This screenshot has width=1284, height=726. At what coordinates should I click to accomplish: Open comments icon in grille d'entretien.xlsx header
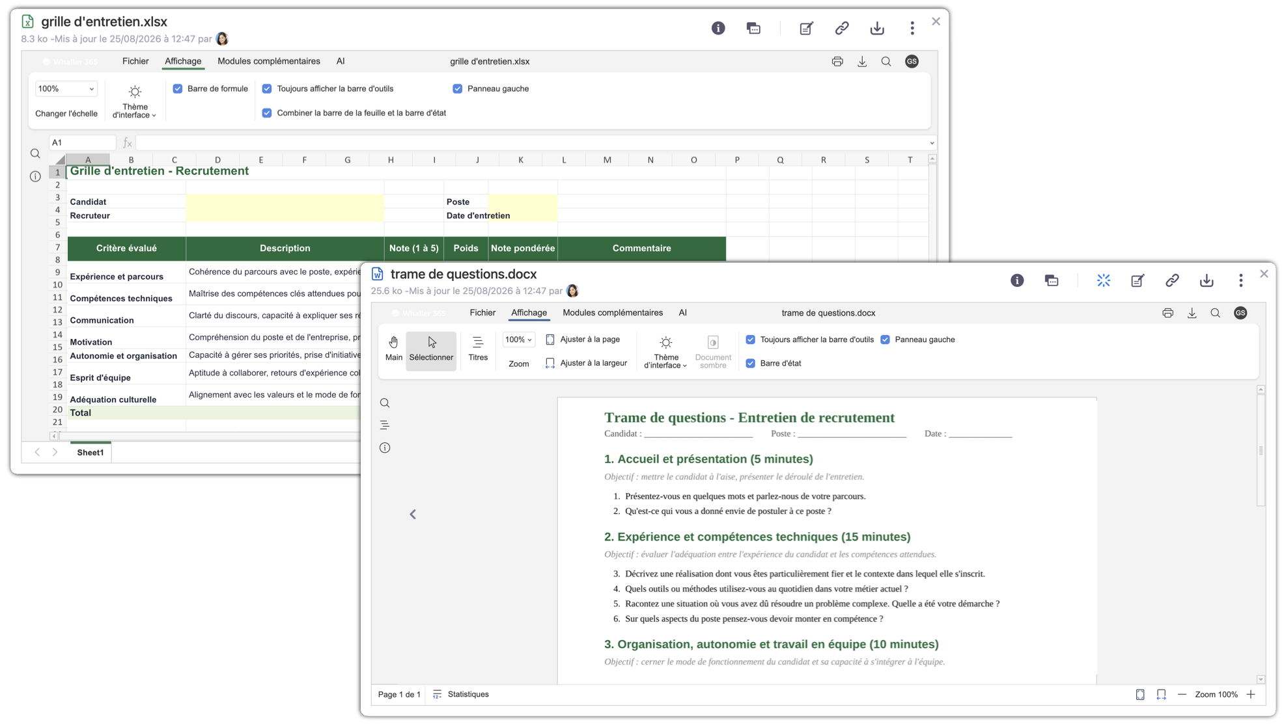pos(753,28)
